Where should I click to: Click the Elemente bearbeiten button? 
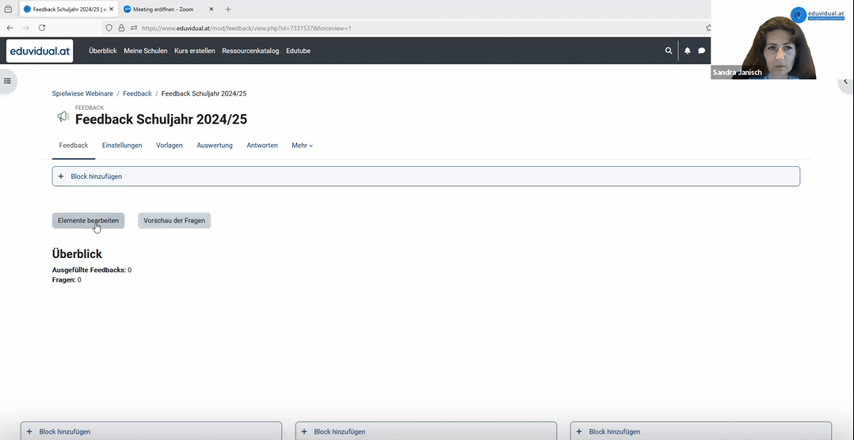tap(88, 221)
